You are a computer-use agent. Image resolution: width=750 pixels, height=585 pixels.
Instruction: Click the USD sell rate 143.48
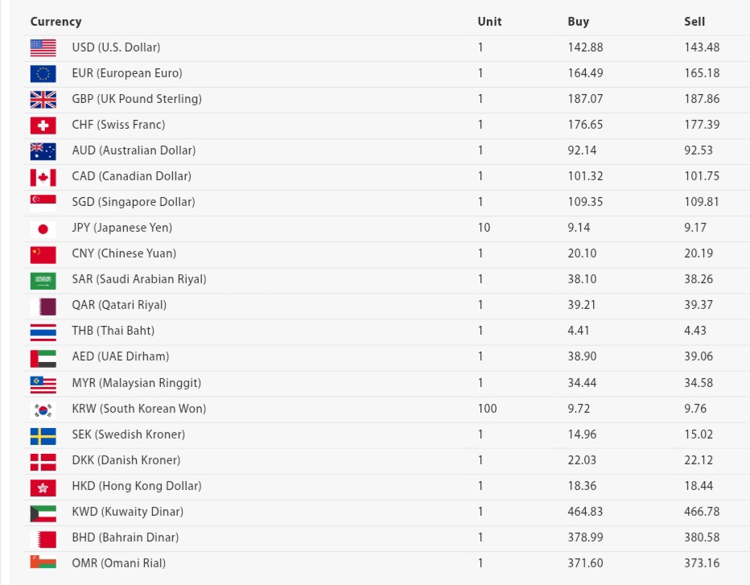pos(702,47)
